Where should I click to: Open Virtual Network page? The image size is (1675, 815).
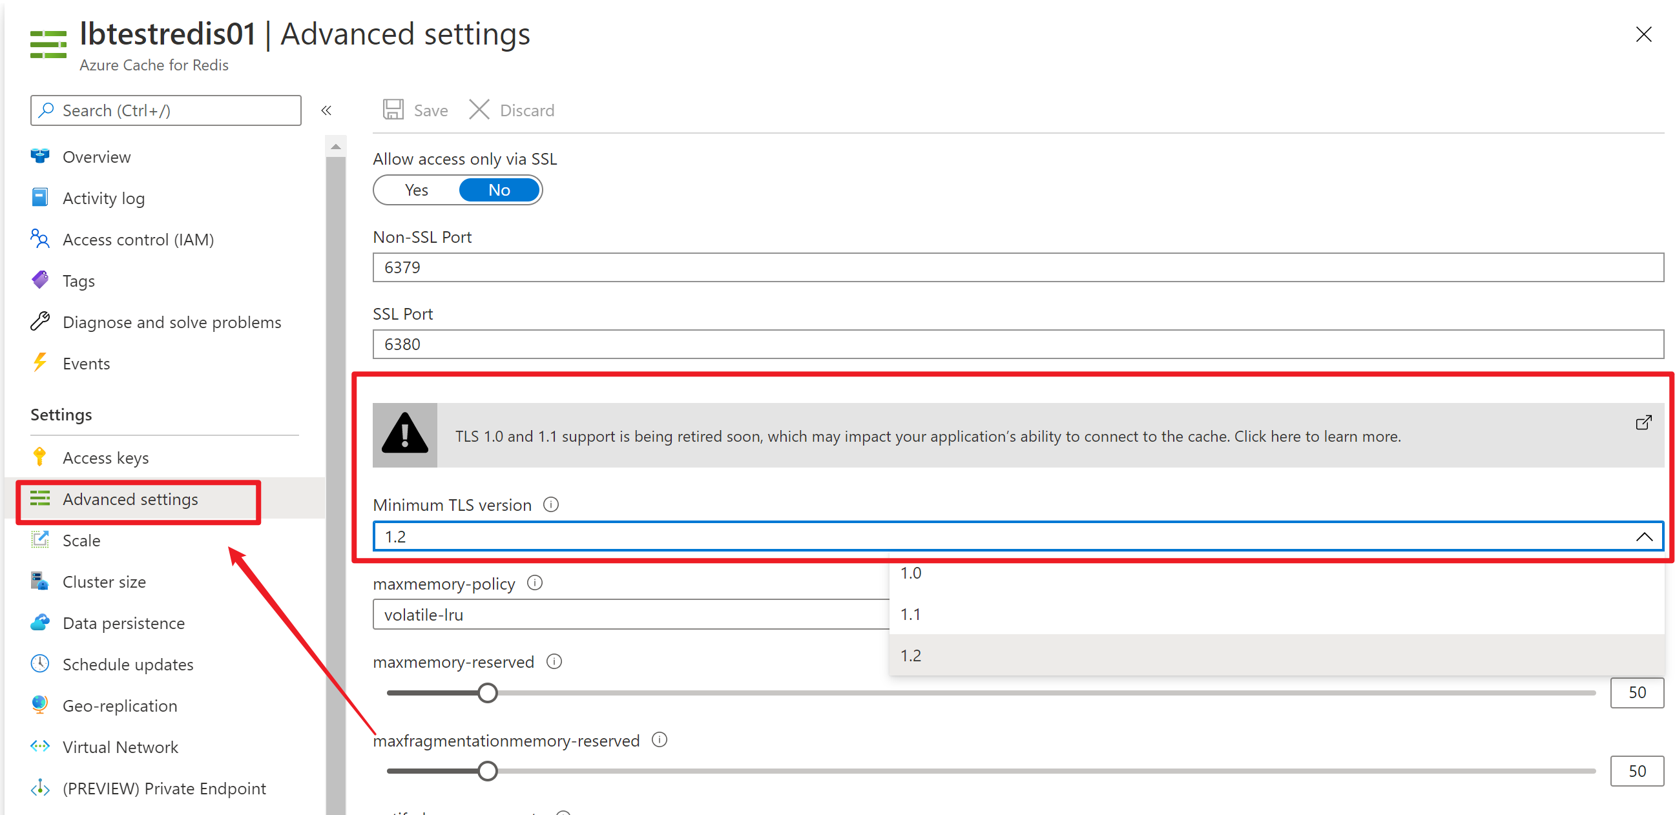coord(120,747)
